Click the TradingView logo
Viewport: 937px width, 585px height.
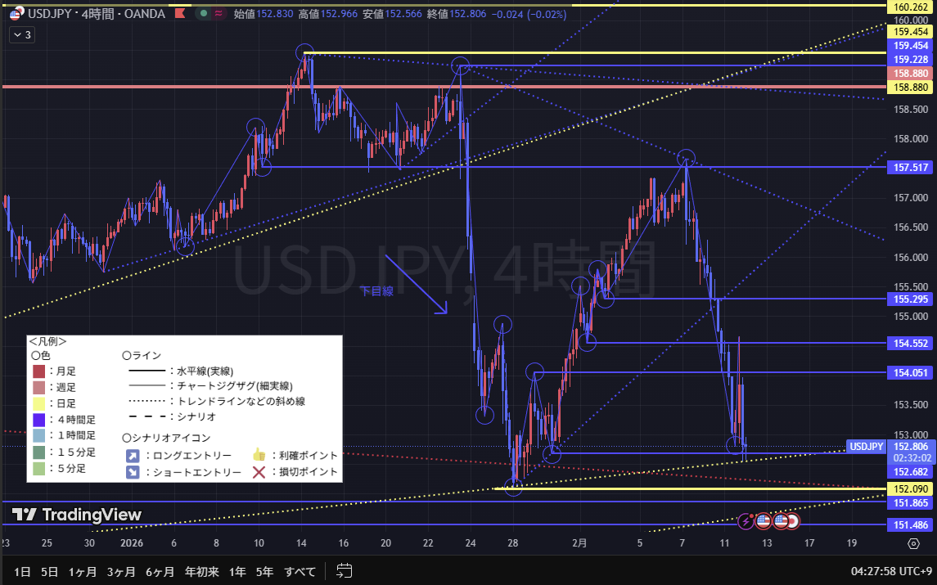pos(77,515)
